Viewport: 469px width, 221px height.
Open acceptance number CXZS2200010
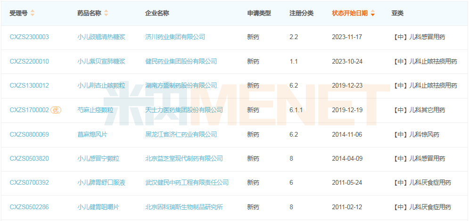(x=29, y=61)
